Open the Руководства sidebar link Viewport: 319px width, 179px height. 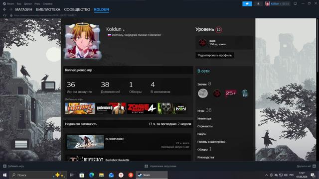click(205, 157)
